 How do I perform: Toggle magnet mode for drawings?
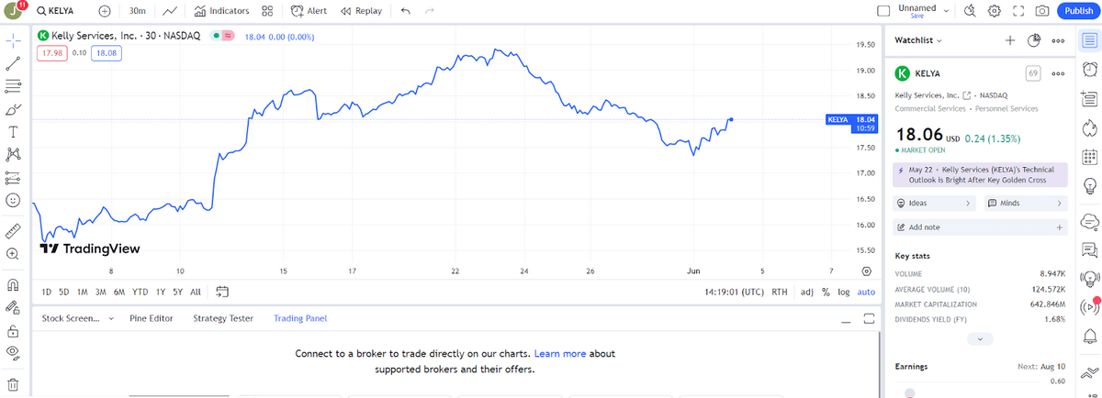13,284
